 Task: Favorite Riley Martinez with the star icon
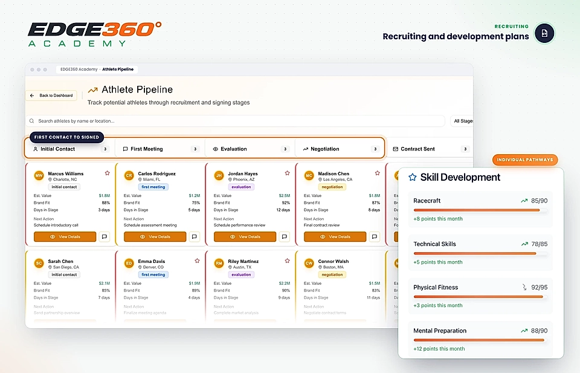287,261
